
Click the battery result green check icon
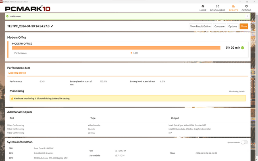point(243,47)
